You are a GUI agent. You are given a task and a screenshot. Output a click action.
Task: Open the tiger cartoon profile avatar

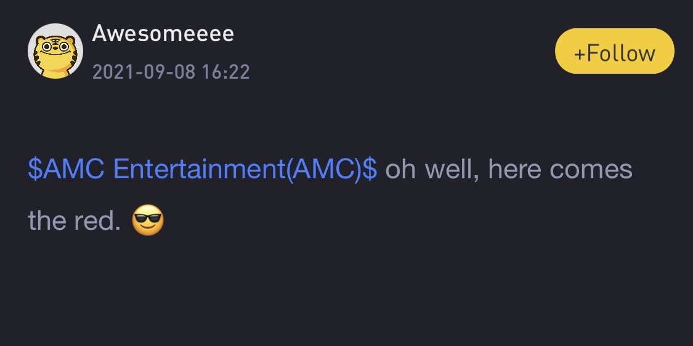55,51
